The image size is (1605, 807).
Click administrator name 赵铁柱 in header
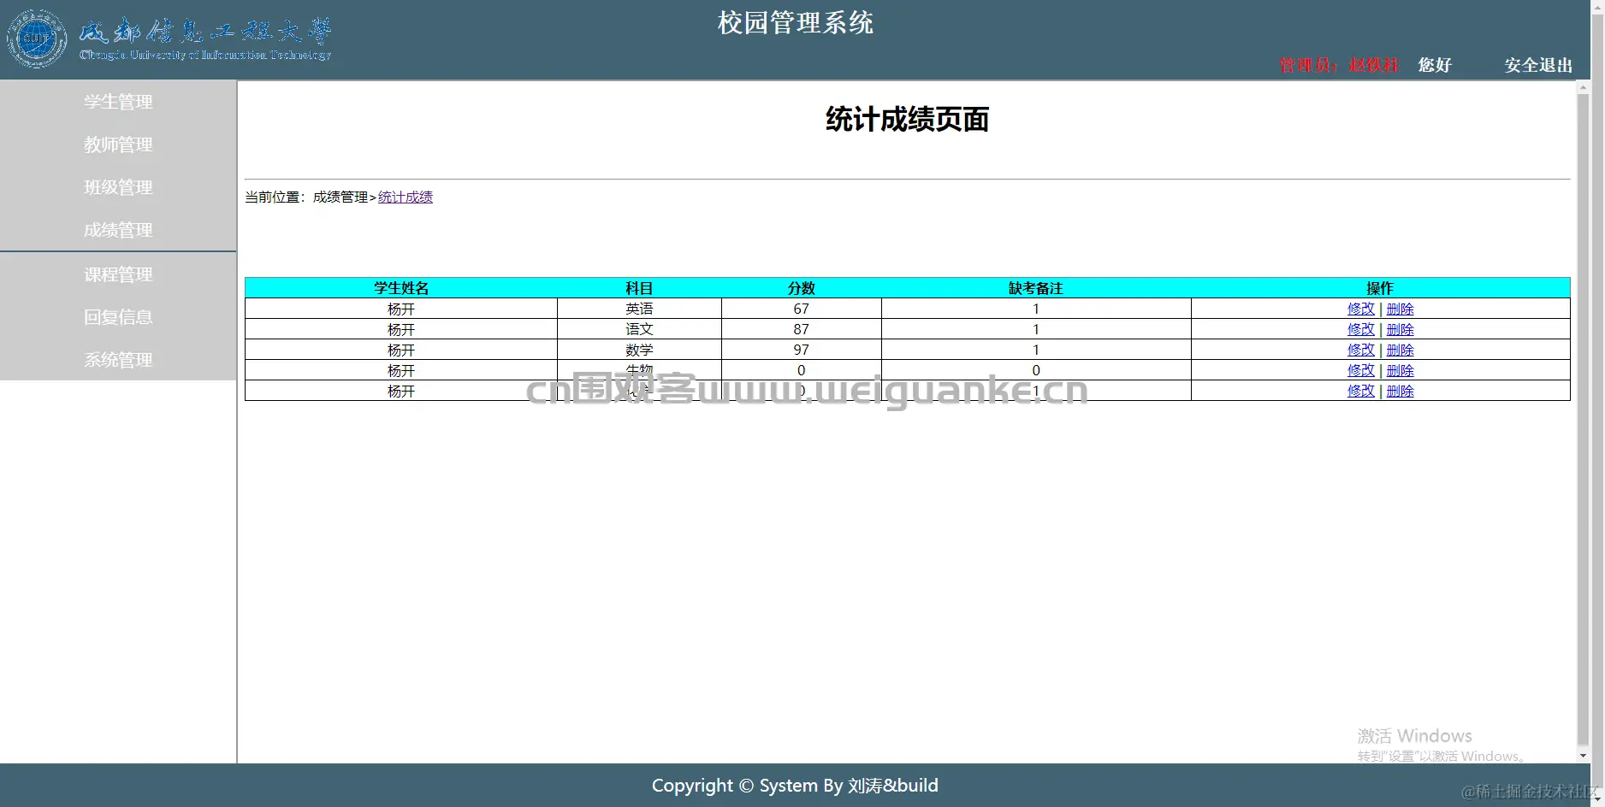[x=1373, y=65]
